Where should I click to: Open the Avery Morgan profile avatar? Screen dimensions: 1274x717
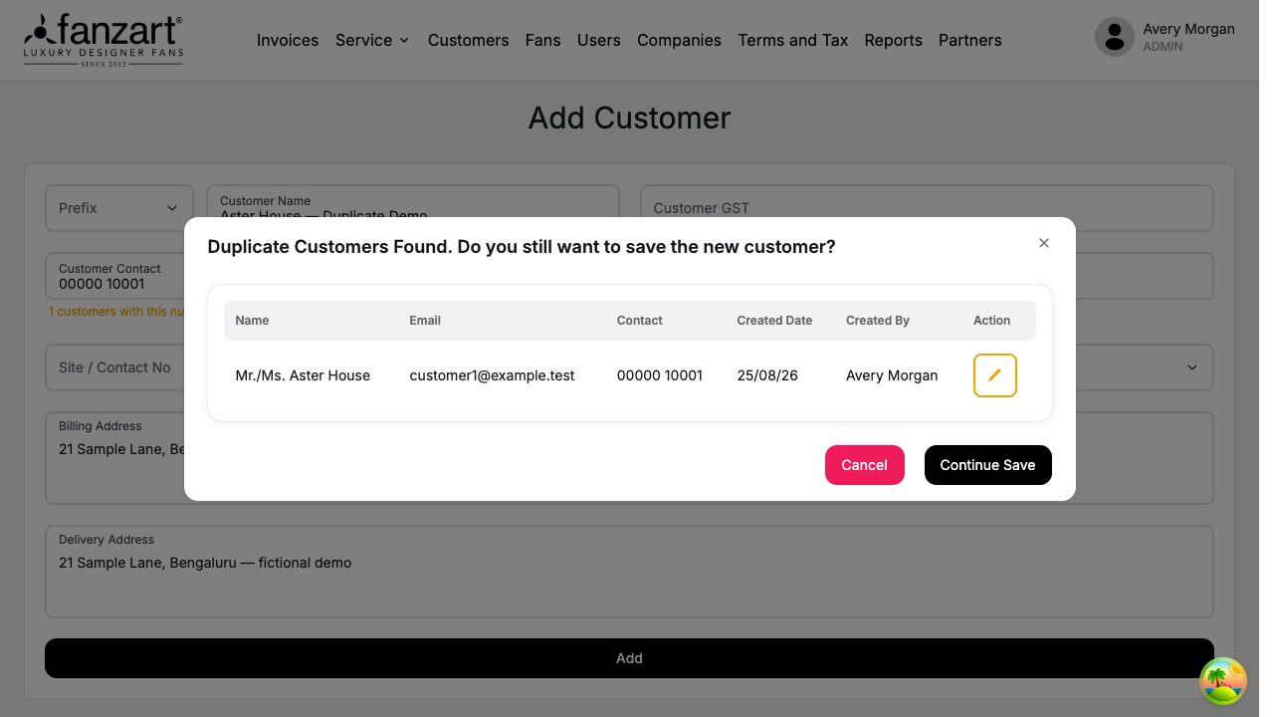pyautogui.click(x=1114, y=38)
